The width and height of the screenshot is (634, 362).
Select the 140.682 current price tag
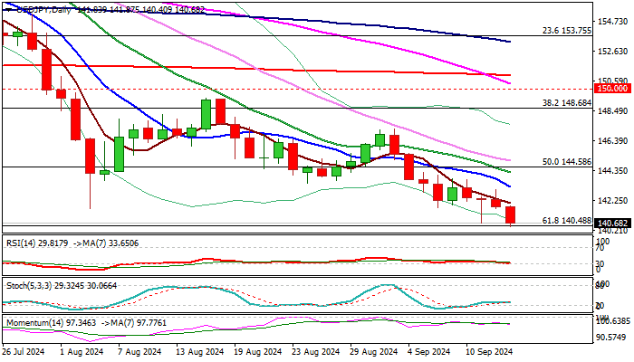614,223
